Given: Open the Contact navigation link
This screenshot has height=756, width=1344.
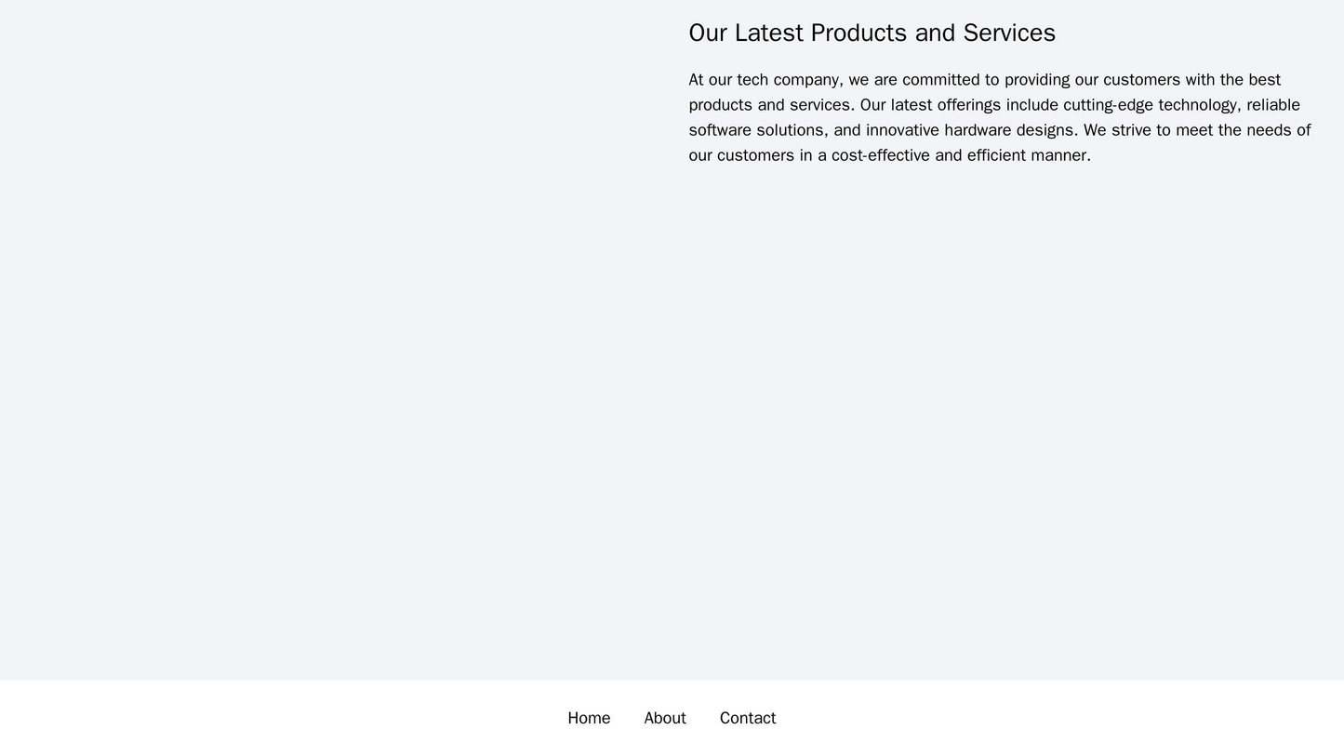Looking at the screenshot, I should [x=747, y=718].
